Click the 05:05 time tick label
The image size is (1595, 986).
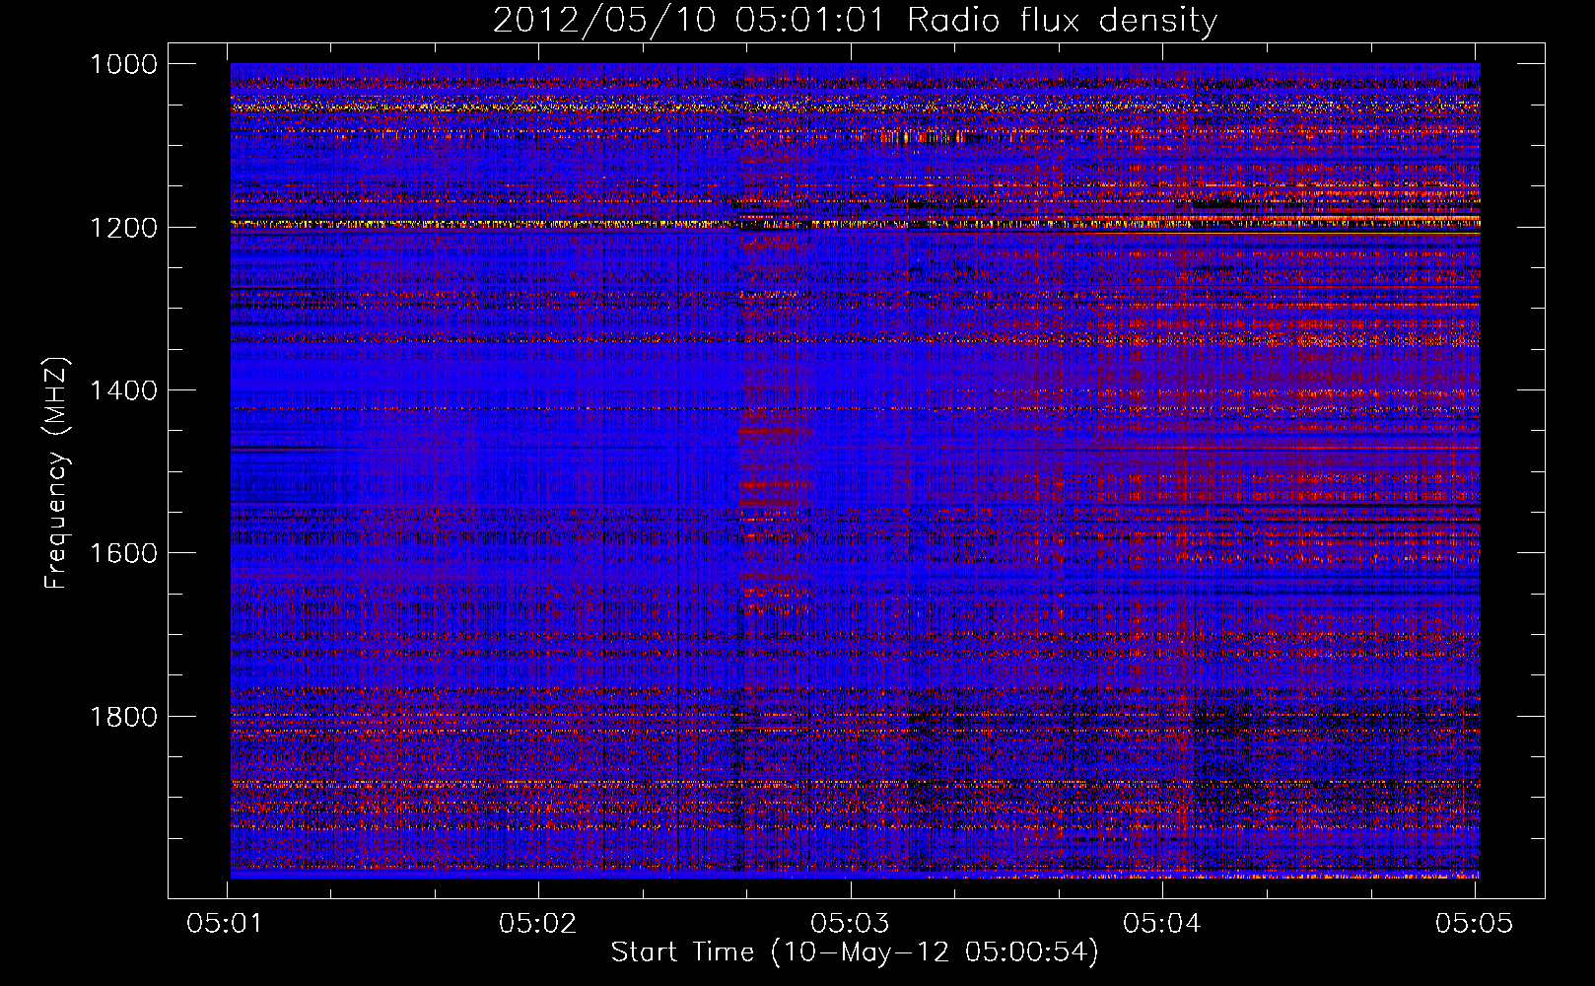tap(1474, 923)
